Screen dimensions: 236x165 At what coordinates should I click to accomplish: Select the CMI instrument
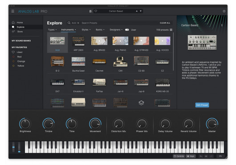coord(120,64)
